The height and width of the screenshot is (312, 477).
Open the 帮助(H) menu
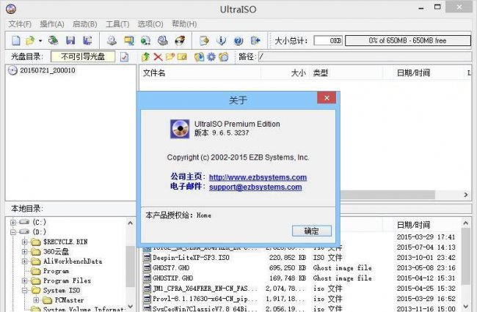[184, 24]
